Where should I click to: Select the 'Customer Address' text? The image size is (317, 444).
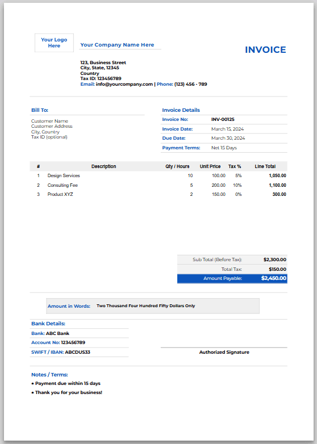click(x=52, y=126)
